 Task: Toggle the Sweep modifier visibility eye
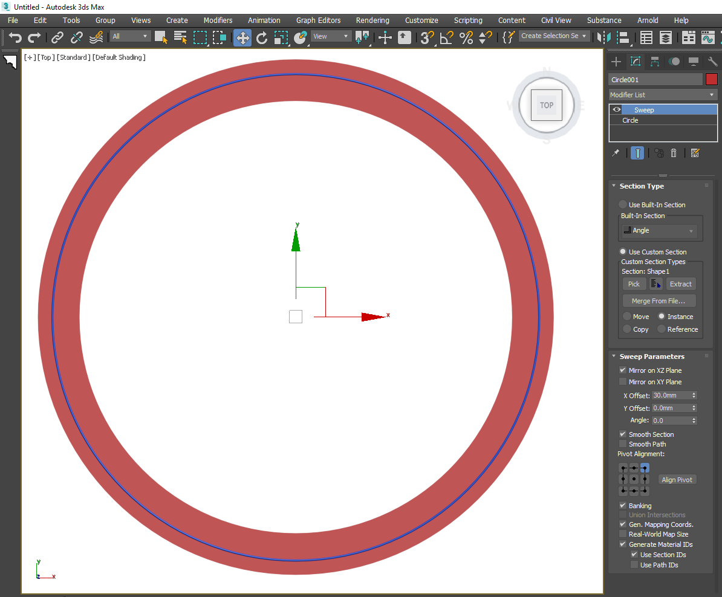(616, 109)
